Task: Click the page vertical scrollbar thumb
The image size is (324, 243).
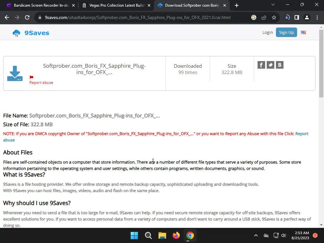Action: (x=321, y=63)
